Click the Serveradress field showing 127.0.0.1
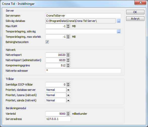The image size is (148, 127). [x=58, y=119]
